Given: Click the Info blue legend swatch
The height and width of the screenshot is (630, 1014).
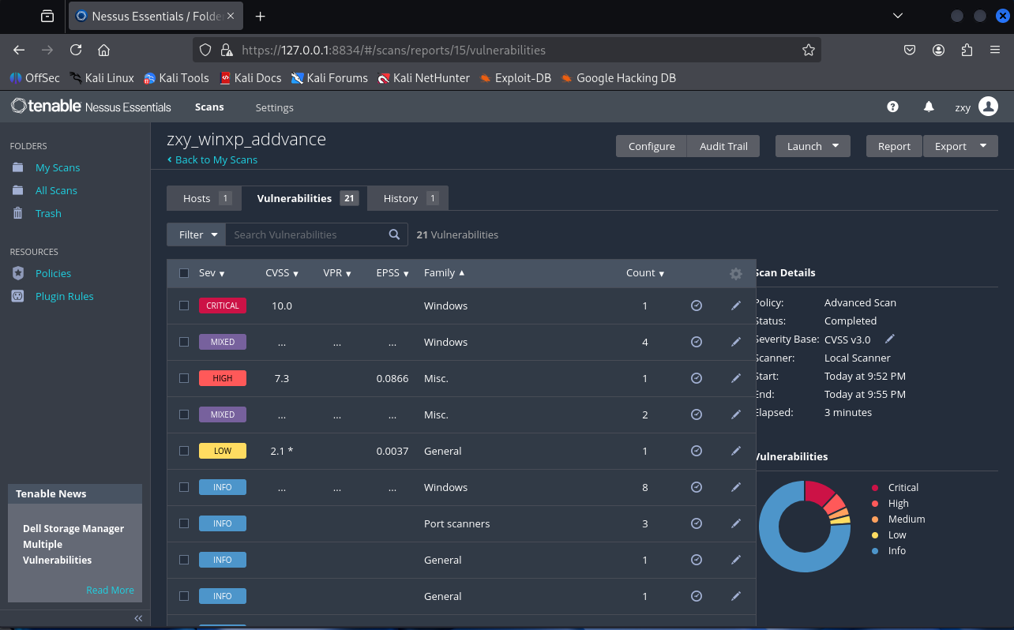Looking at the screenshot, I should pyautogui.click(x=875, y=551).
